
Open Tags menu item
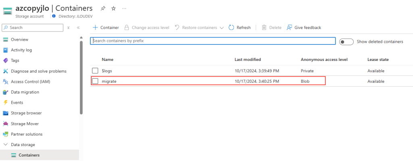pyautogui.click(x=15, y=61)
